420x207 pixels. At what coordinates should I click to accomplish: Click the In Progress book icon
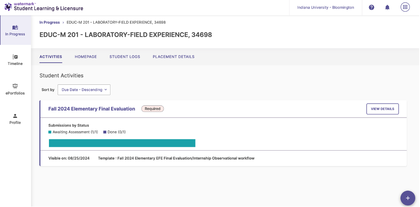15,28
